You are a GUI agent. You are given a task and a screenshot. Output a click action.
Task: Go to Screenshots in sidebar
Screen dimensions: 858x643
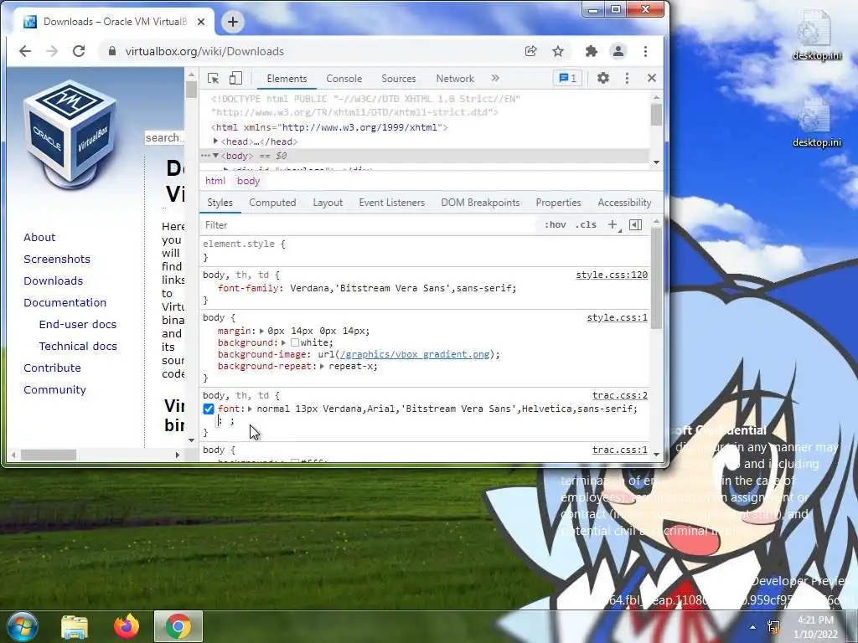point(57,260)
